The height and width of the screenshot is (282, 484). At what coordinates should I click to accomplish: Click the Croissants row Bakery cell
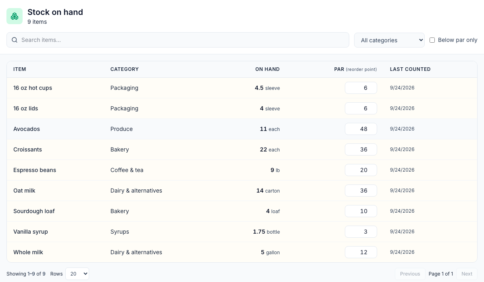click(x=120, y=149)
